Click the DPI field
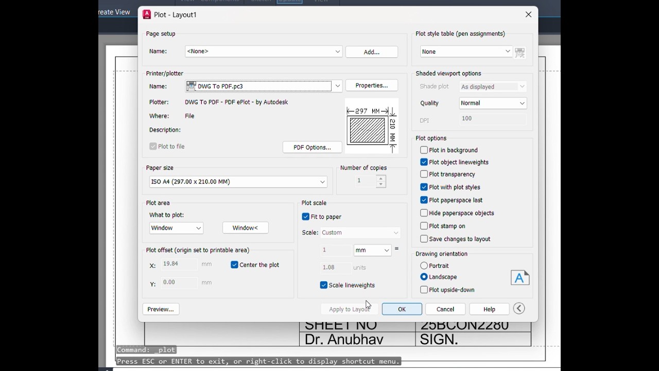The width and height of the screenshot is (659, 371). 493,119
